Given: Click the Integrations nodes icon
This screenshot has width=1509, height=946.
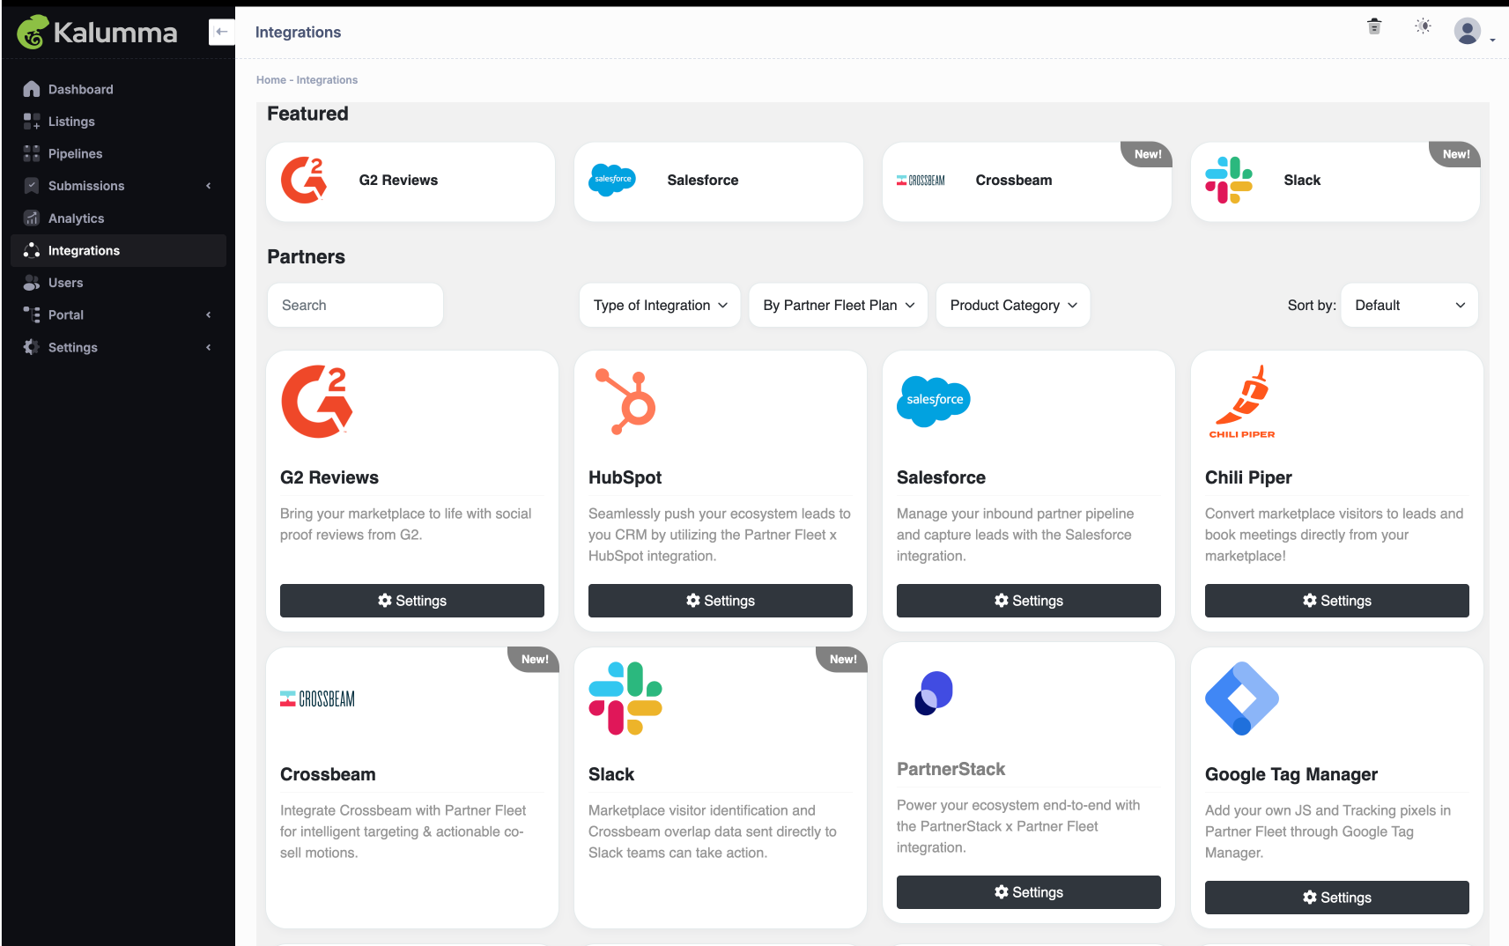Looking at the screenshot, I should click(32, 250).
